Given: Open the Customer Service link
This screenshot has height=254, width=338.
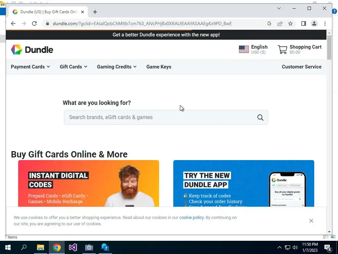Looking at the screenshot, I should click(x=302, y=67).
